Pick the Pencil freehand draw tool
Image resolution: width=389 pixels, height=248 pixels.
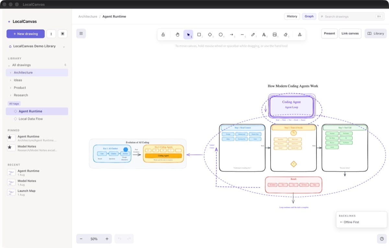(253, 35)
